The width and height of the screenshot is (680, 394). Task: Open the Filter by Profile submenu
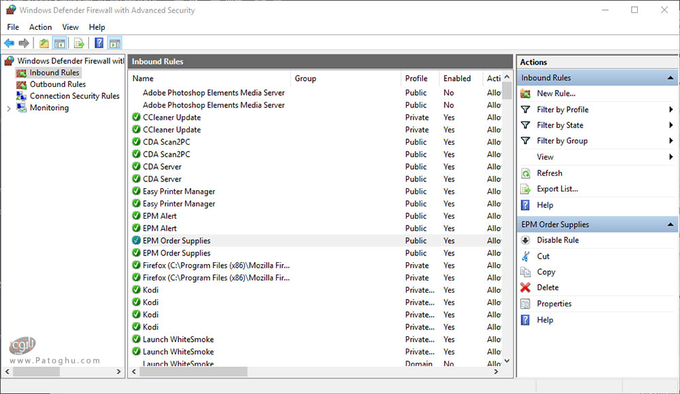tap(598, 109)
